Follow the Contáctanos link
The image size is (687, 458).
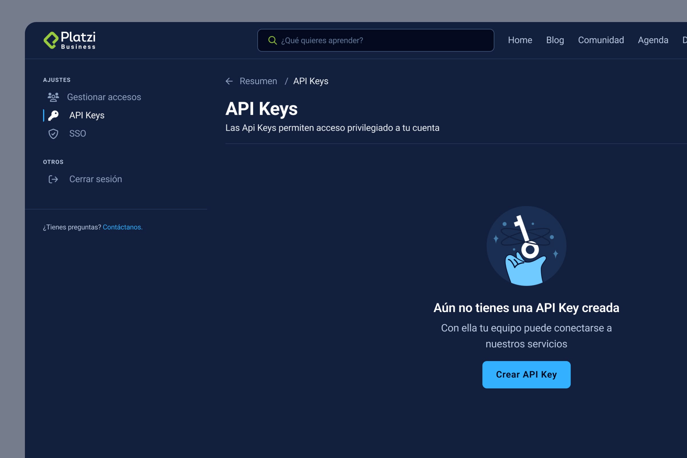(123, 227)
